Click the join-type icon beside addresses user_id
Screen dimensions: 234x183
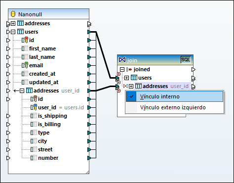click(125, 86)
